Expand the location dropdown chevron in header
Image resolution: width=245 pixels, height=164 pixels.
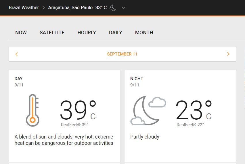point(123,8)
